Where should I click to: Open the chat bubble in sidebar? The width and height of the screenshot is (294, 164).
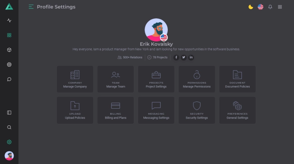pyautogui.click(x=9, y=79)
